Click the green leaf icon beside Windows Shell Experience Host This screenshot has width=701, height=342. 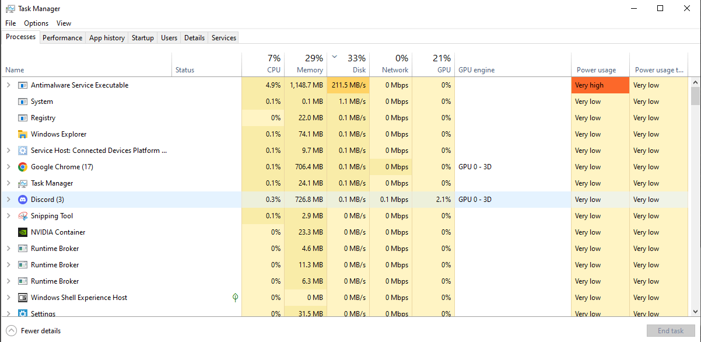pyautogui.click(x=235, y=297)
